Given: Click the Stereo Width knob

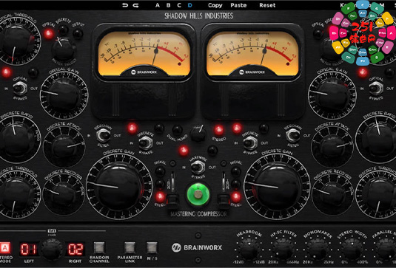Looking at the screenshot, I should click(352, 249).
